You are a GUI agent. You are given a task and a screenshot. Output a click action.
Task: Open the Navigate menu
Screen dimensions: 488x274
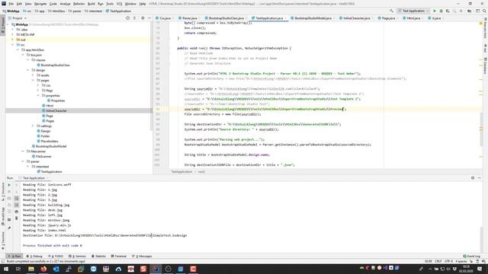click(x=40, y=4)
